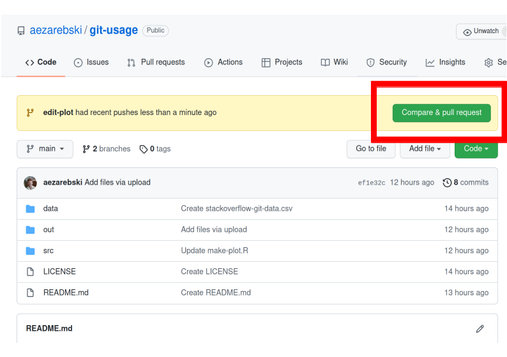Click the pencil edit icon for README
Screen dimensions: 507x357
click(x=480, y=329)
